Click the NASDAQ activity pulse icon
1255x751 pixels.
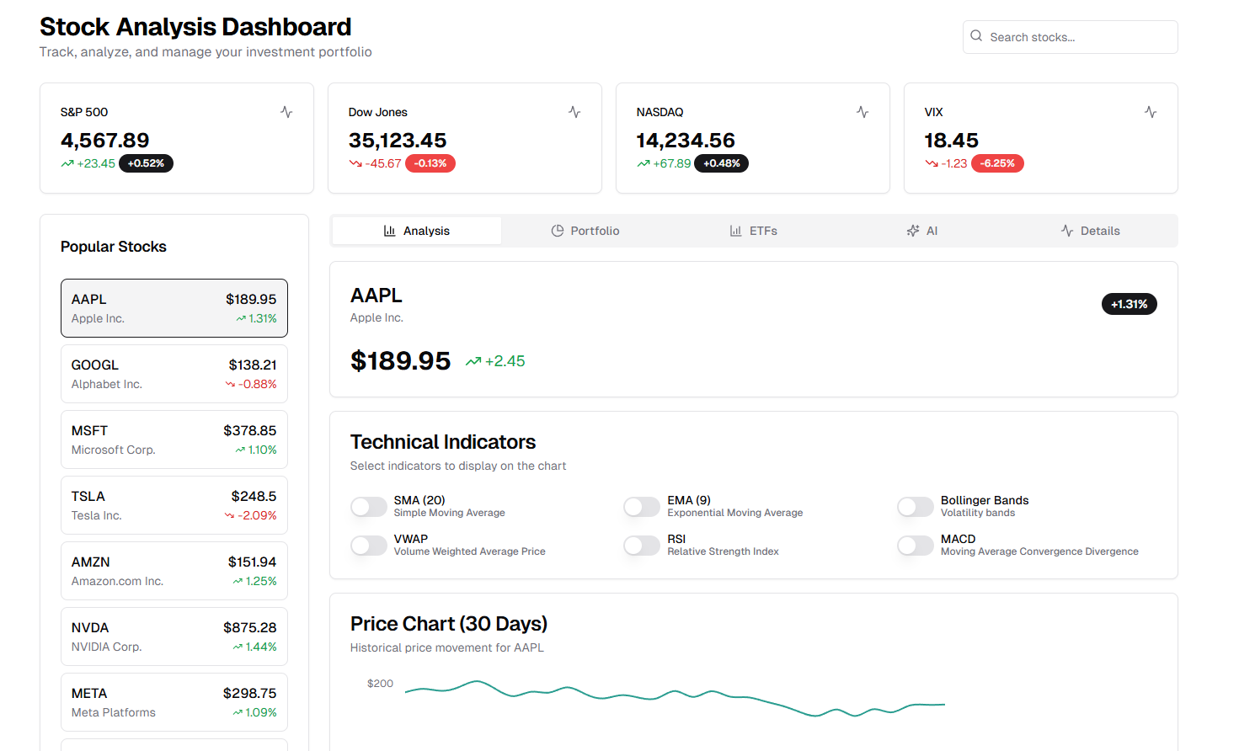pos(862,112)
